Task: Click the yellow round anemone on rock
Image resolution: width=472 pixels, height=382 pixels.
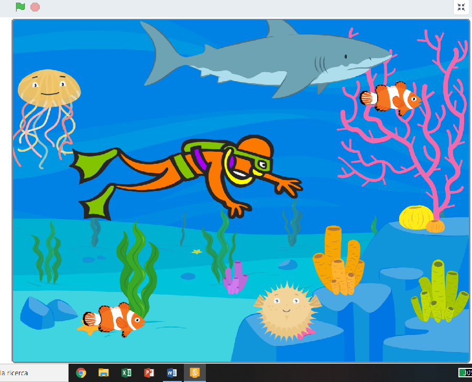Action: tap(416, 217)
